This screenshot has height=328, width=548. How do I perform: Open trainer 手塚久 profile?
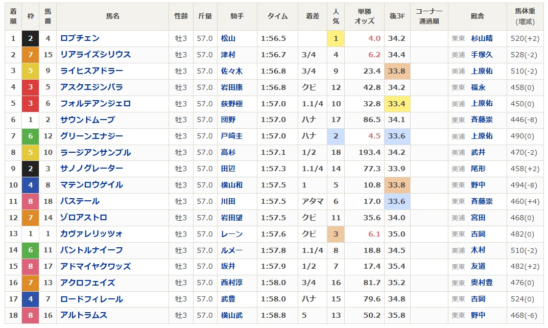pos(482,55)
